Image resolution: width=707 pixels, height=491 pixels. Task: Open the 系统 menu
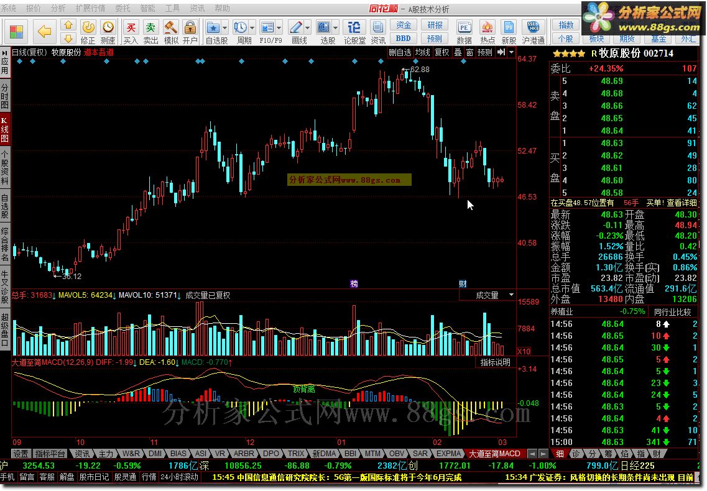[x=9, y=8]
